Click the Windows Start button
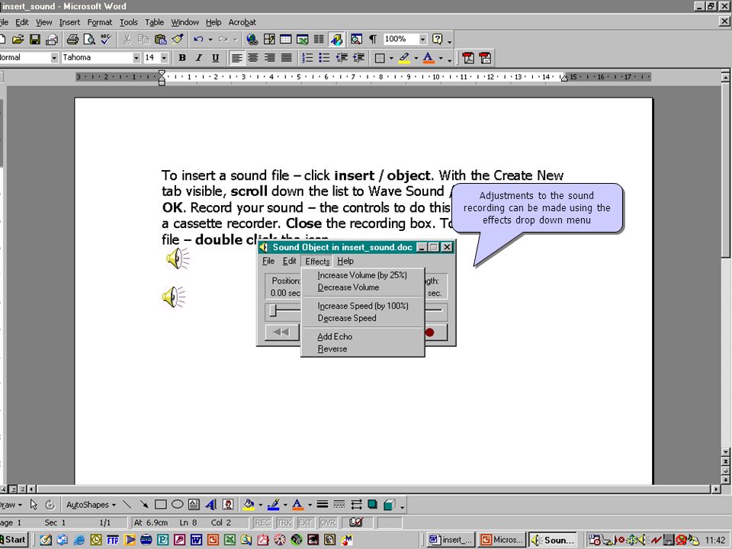The height and width of the screenshot is (549, 732). (14, 540)
